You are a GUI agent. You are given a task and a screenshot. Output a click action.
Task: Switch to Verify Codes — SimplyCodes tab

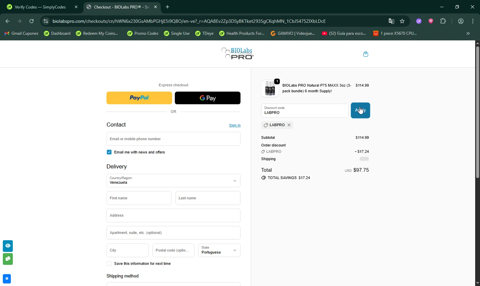[42, 7]
